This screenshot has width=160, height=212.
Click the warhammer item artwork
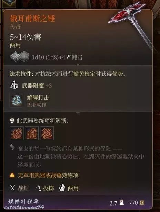(x=132, y=26)
